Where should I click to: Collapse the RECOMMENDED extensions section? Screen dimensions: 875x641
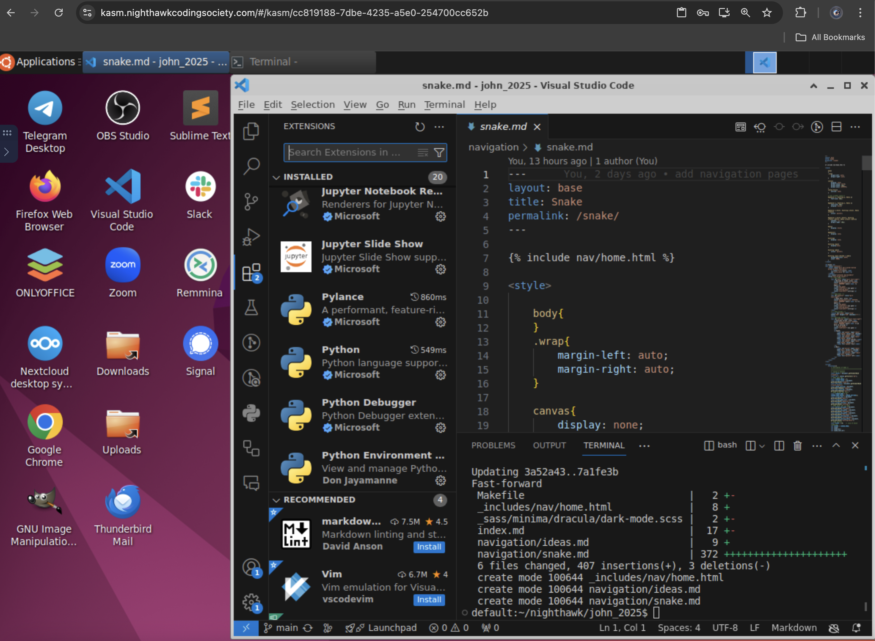(x=276, y=500)
